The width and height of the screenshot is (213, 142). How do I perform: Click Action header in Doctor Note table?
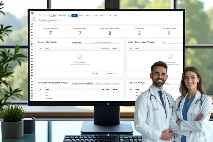coord(115,49)
